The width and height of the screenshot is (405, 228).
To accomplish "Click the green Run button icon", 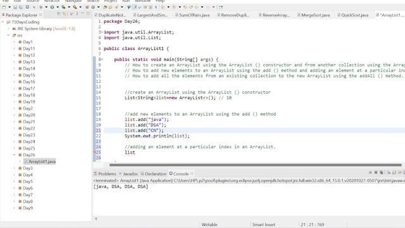I will (x=52, y=7).
